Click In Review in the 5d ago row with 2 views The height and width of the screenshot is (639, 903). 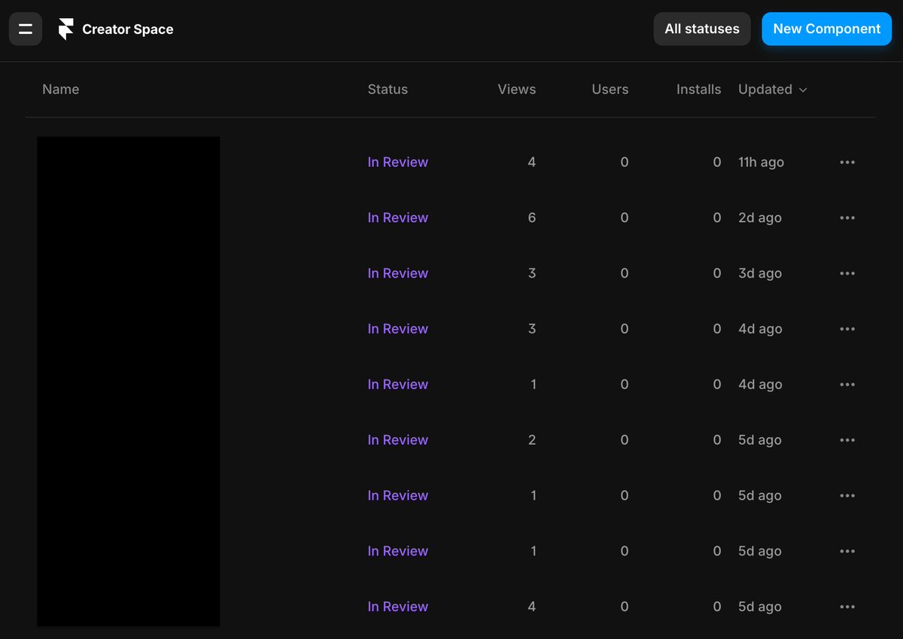click(x=397, y=440)
